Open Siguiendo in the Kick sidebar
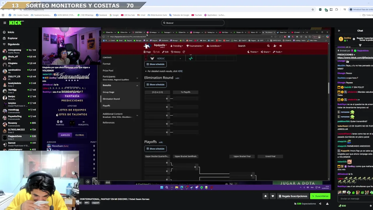This screenshot has width=373, height=210. tap(13, 44)
